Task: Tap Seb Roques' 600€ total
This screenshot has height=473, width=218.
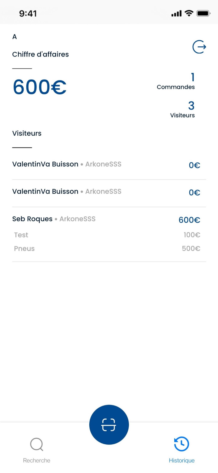Action: [x=189, y=220]
